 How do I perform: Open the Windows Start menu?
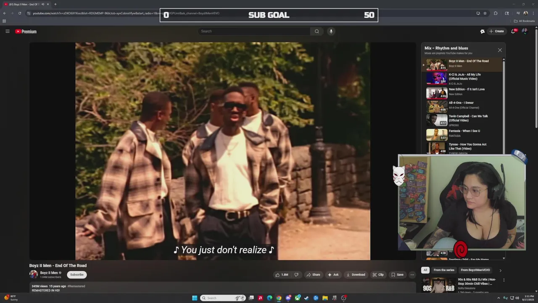tap(195, 298)
